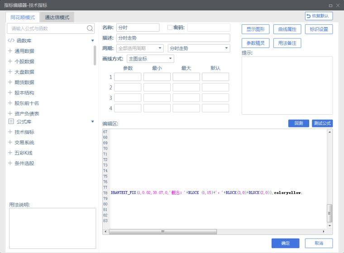The height and width of the screenshot is (253, 344).
Task: Click row 3 默认 value field
Action: [x=215, y=98]
